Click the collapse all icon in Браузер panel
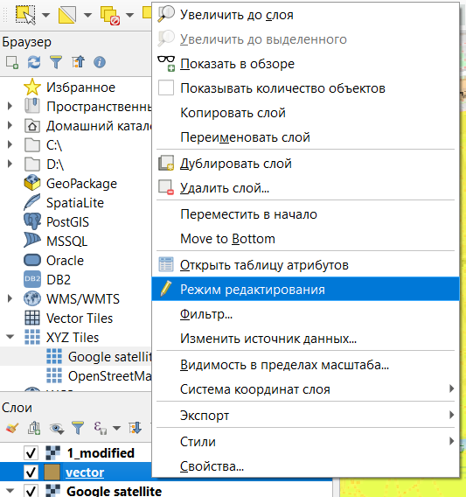 pyautogui.click(x=78, y=62)
